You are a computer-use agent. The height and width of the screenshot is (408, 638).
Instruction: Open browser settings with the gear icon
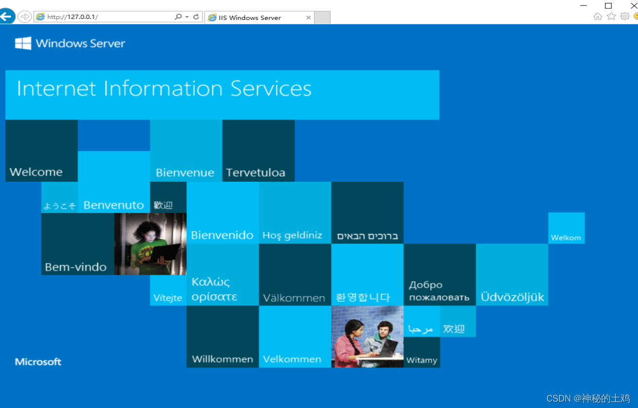click(x=624, y=16)
